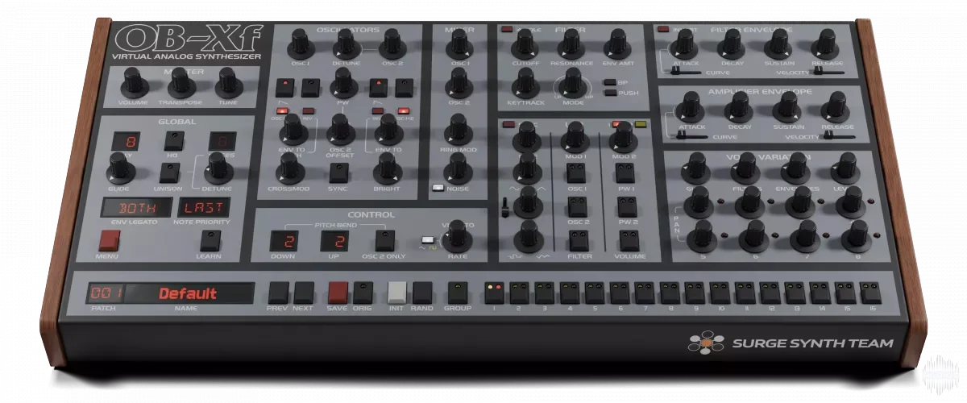Image resolution: width=967 pixels, height=403 pixels.
Task: Click the filter ENV AMT knob
Action: 617,42
